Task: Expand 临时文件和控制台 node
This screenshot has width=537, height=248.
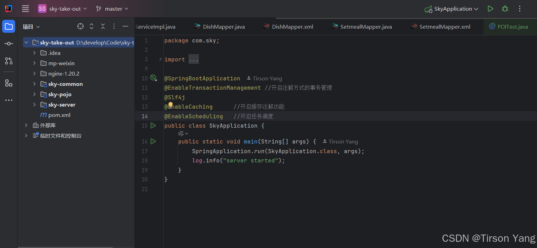Action: click(26, 136)
